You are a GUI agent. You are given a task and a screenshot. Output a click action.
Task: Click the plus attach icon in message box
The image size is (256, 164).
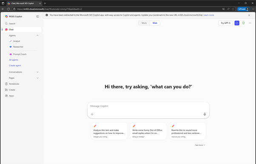click(92, 114)
